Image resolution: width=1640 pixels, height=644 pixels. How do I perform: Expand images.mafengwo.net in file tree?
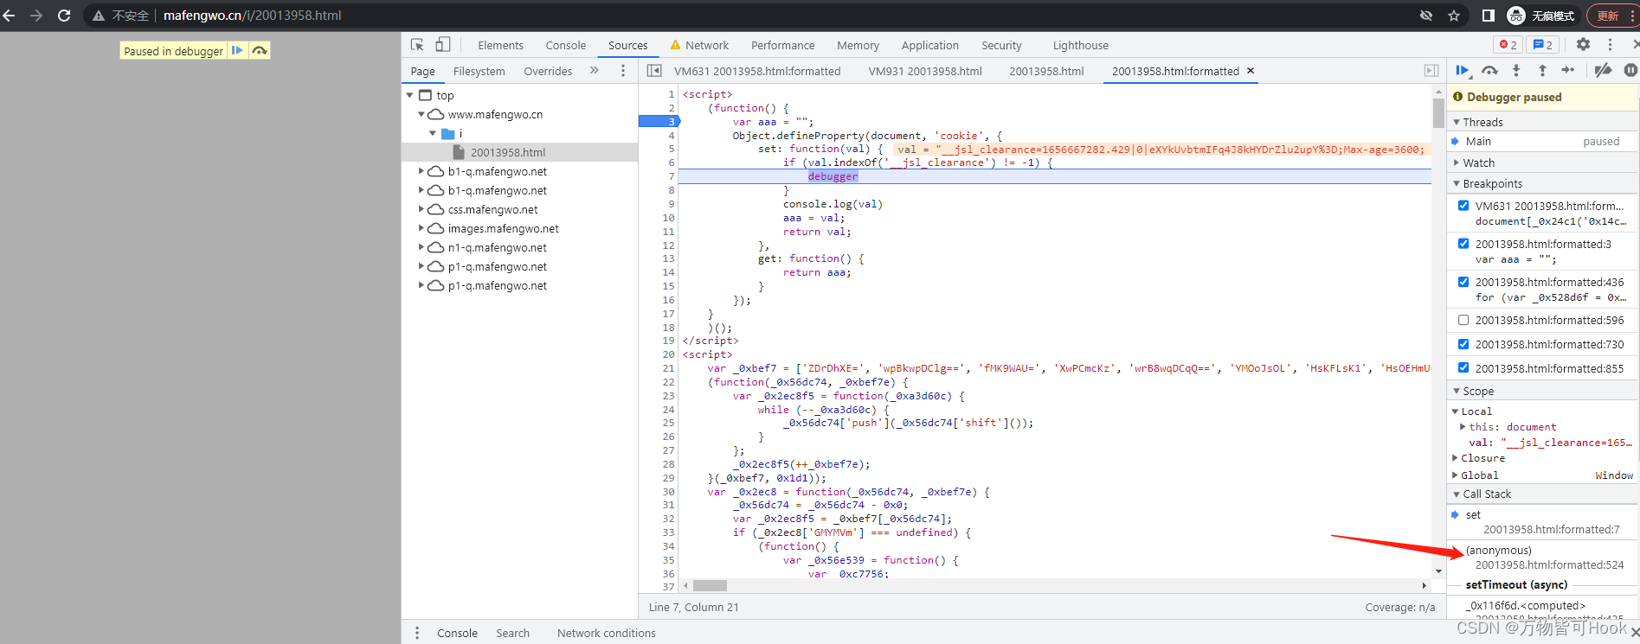[421, 228]
